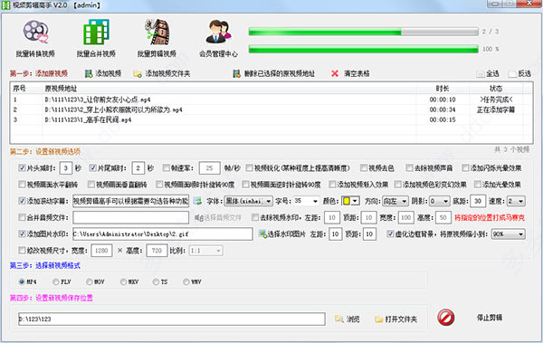Click the red 停止剪辑 stop icon
The width and height of the screenshot is (543, 343).
point(445,318)
